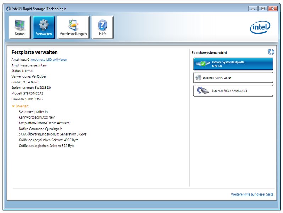This screenshot has width=283, height=213.
Task: Open Weitere Hilfe auf dieser Seite
Action: (252, 194)
